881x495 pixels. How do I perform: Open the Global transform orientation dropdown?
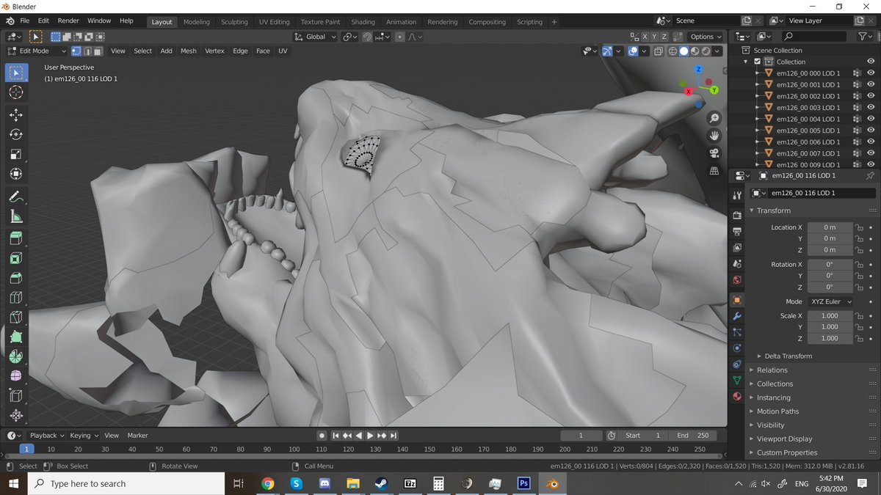coord(315,37)
